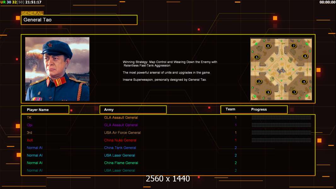
Task: Click the 00:00:00 game timer
Action: [x=327, y=2]
